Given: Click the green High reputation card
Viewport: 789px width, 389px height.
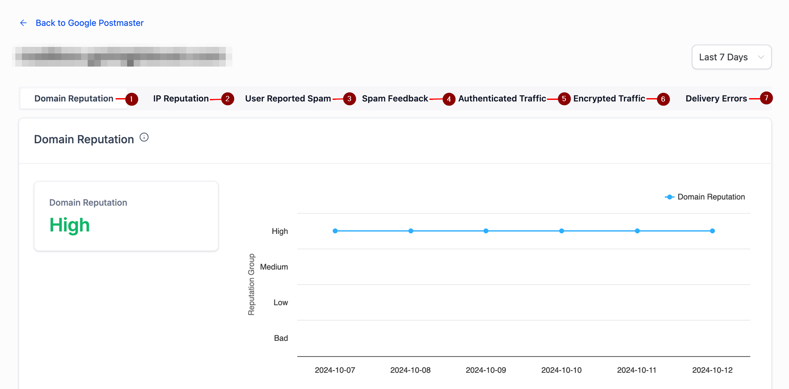Looking at the screenshot, I should [126, 216].
